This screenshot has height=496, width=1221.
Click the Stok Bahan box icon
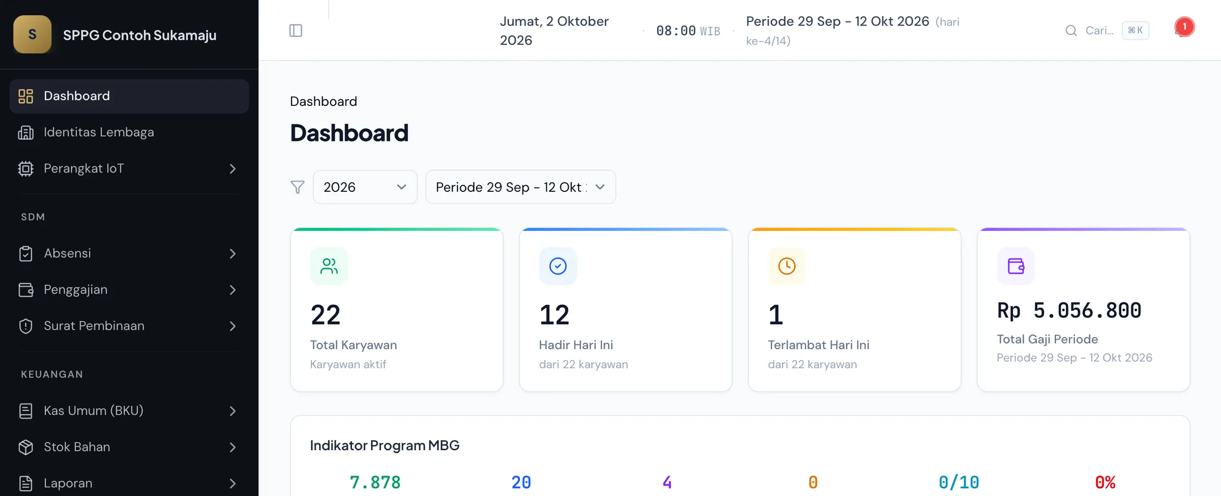pos(25,447)
